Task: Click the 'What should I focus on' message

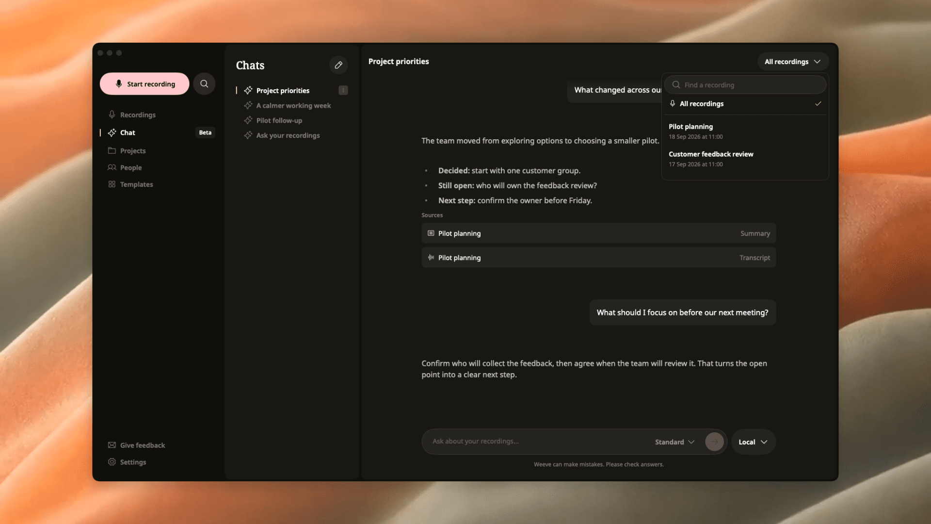Action: 682,312
